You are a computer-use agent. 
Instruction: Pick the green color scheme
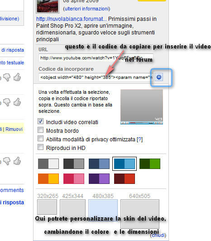(x=150, y=164)
